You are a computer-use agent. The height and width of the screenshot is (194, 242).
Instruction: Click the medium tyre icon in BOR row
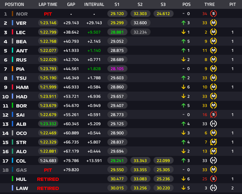pyautogui.click(x=214, y=105)
